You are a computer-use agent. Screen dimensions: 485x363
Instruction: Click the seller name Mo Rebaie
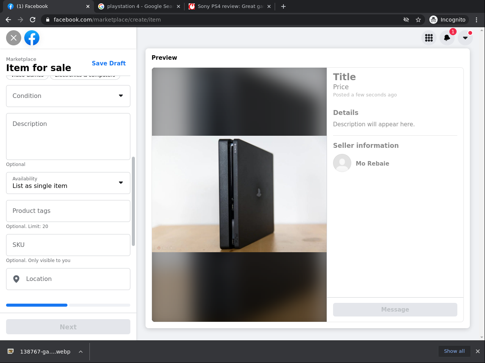pyautogui.click(x=372, y=163)
